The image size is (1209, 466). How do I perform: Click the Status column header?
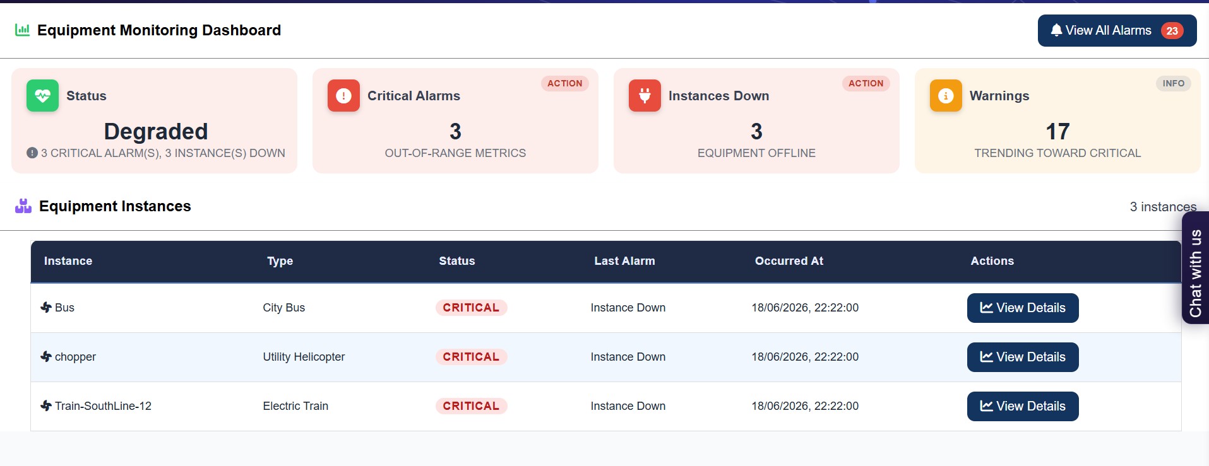click(x=457, y=261)
